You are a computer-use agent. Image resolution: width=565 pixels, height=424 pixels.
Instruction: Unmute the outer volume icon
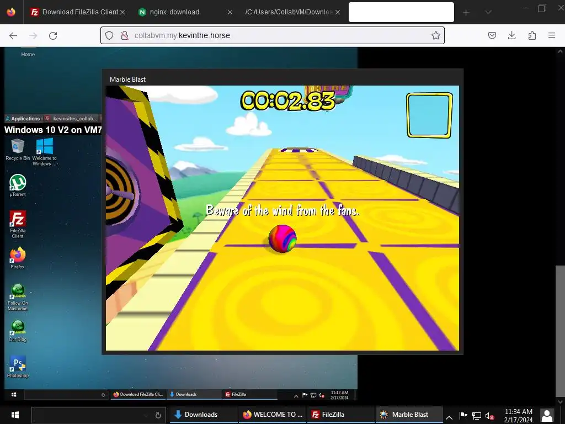490,416
